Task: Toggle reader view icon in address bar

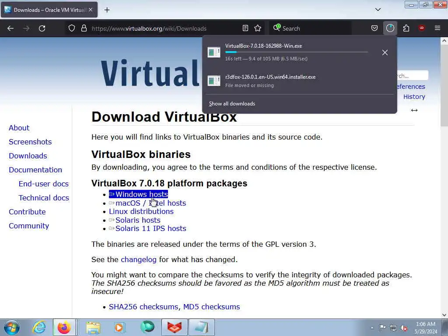Action: click(245, 28)
